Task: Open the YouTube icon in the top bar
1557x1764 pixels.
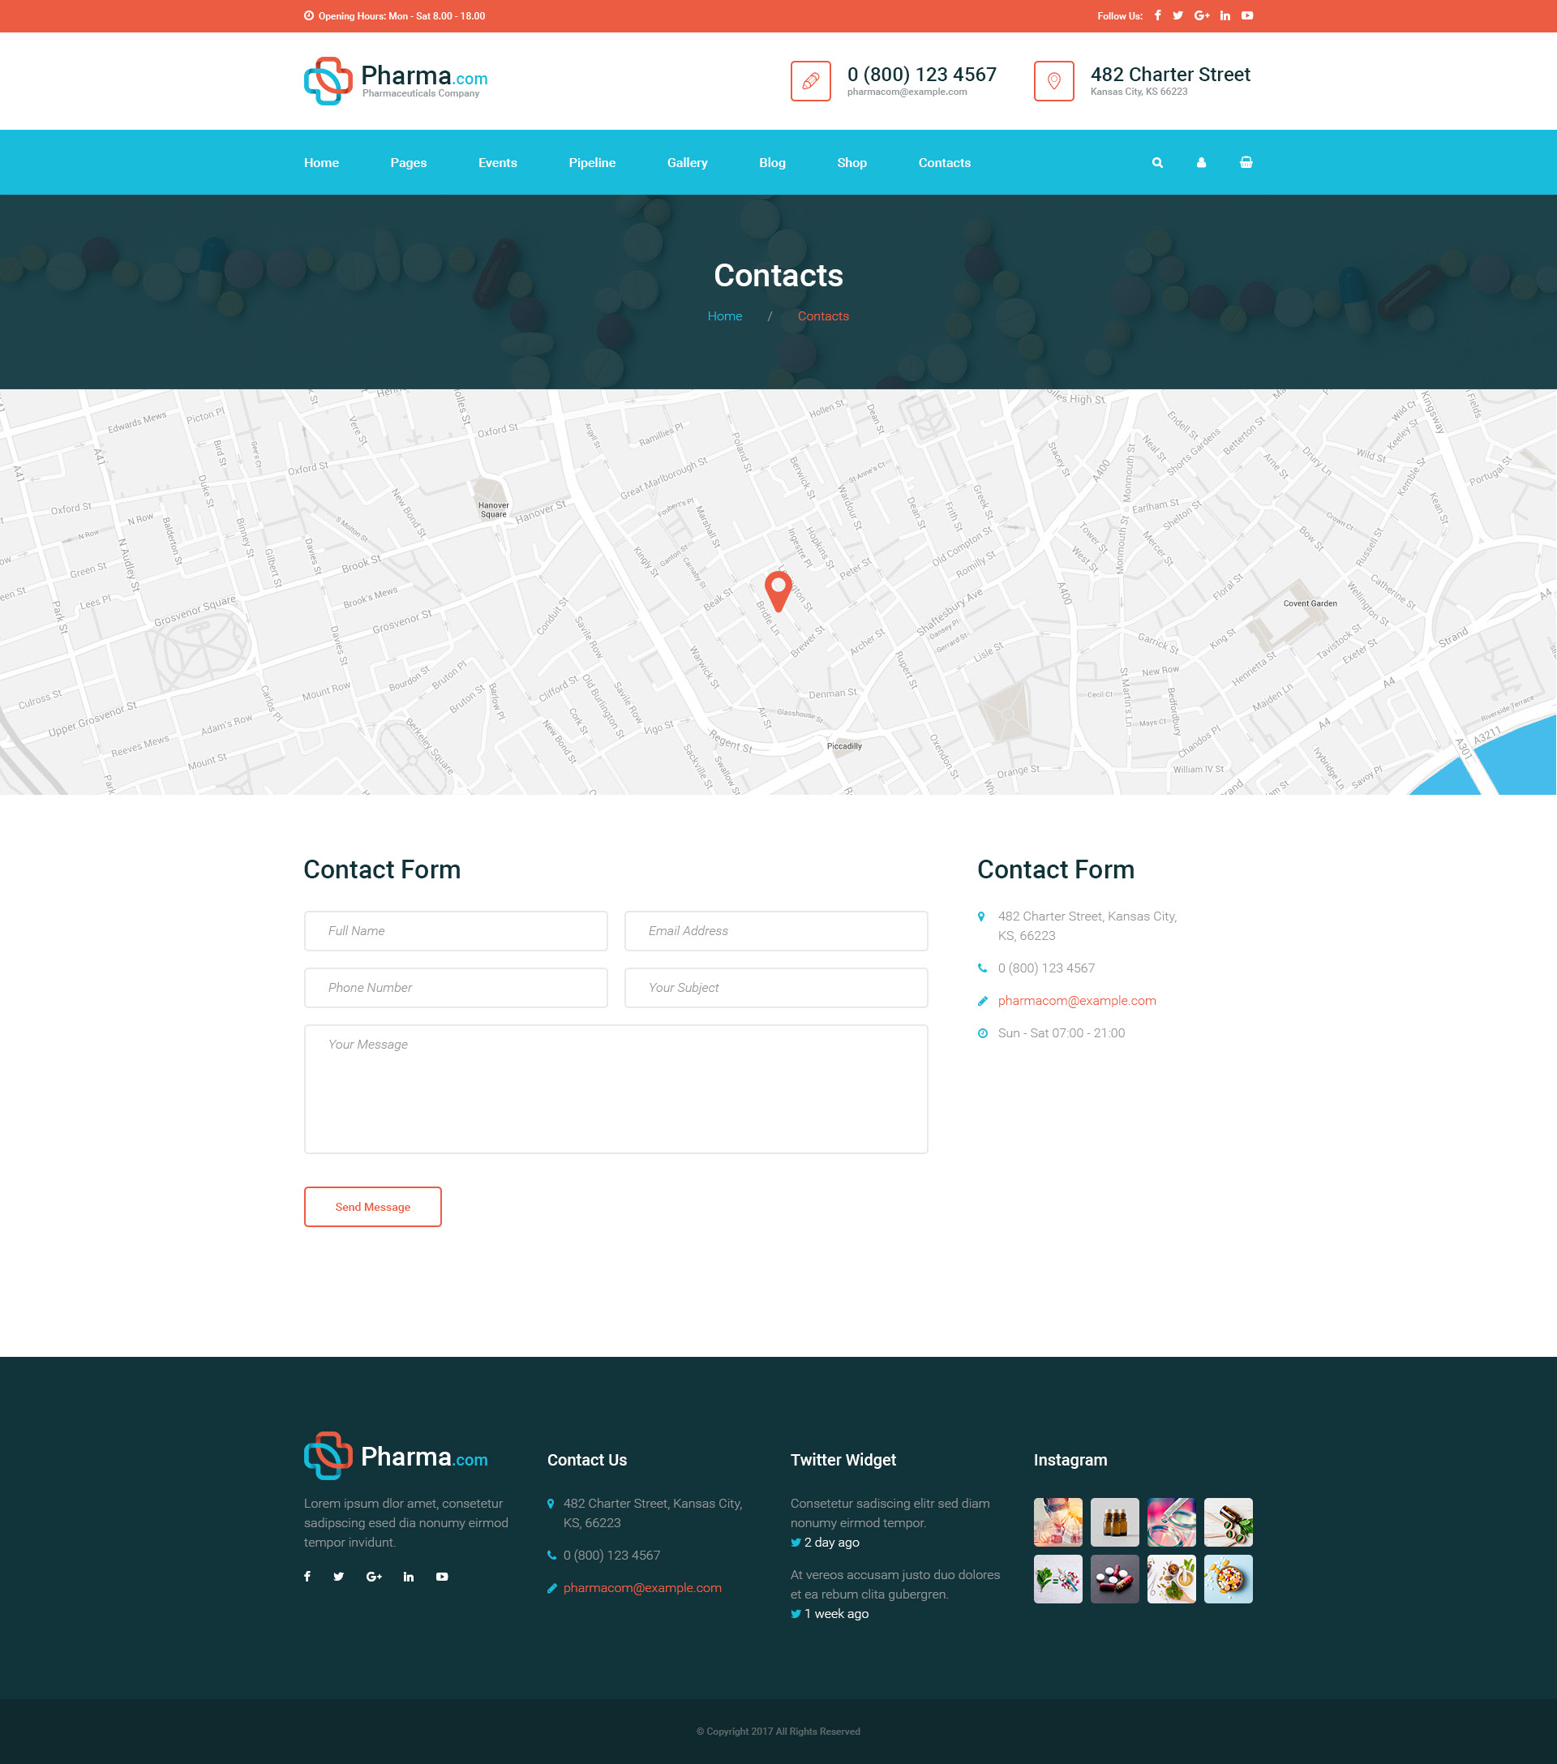Action: point(1247,15)
